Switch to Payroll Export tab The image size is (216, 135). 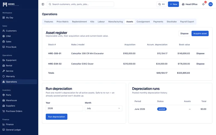(x=187, y=22)
